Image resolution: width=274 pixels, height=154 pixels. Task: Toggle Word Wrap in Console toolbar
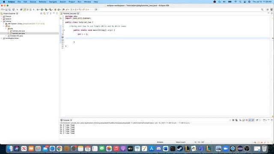click(247, 120)
